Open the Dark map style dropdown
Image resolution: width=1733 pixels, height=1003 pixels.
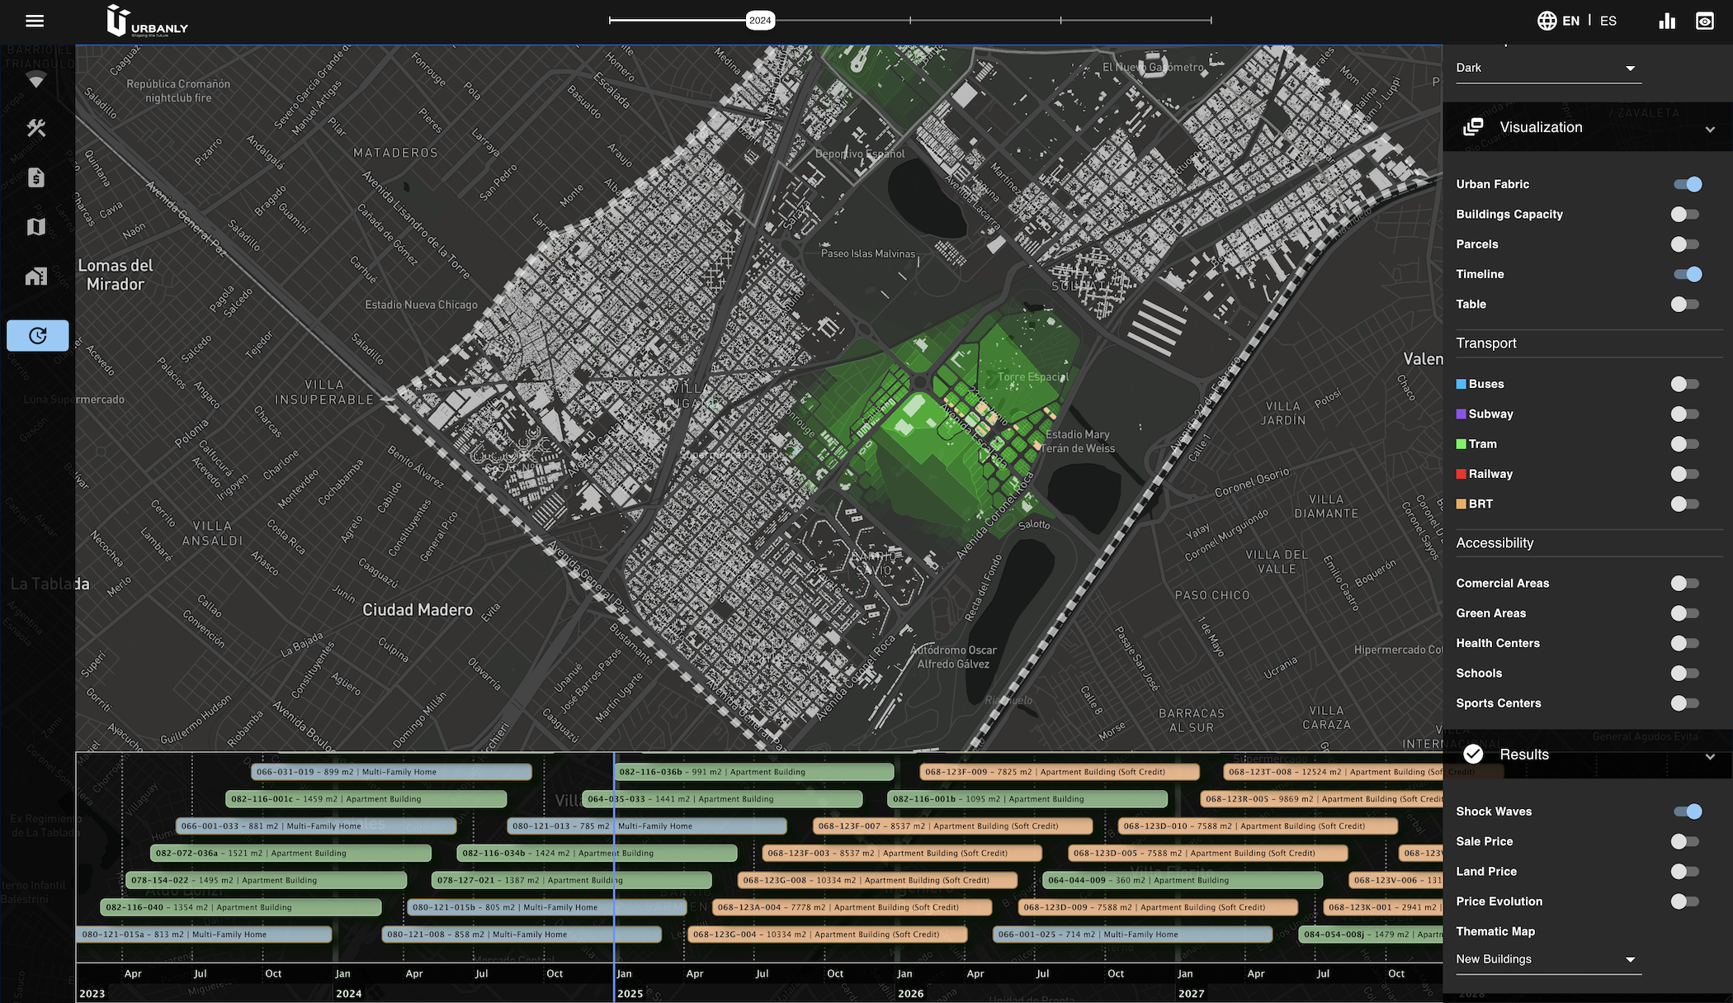click(1548, 69)
